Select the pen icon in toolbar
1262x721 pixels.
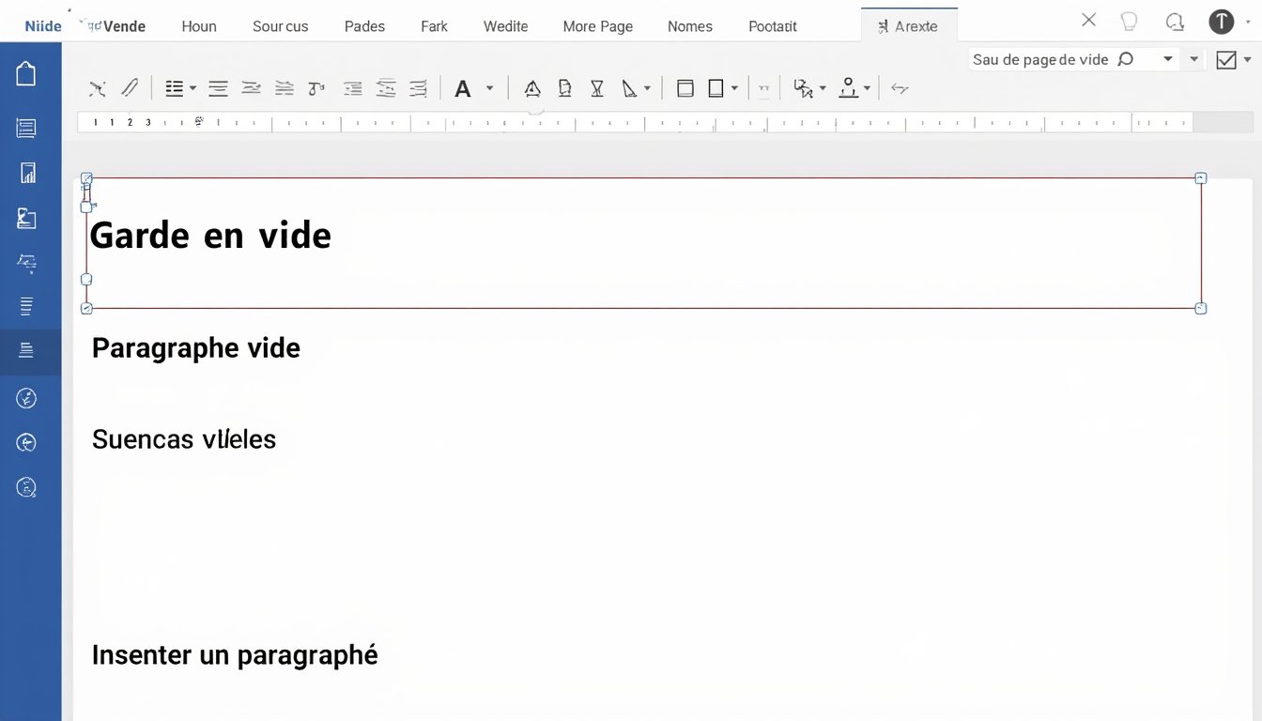[129, 88]
